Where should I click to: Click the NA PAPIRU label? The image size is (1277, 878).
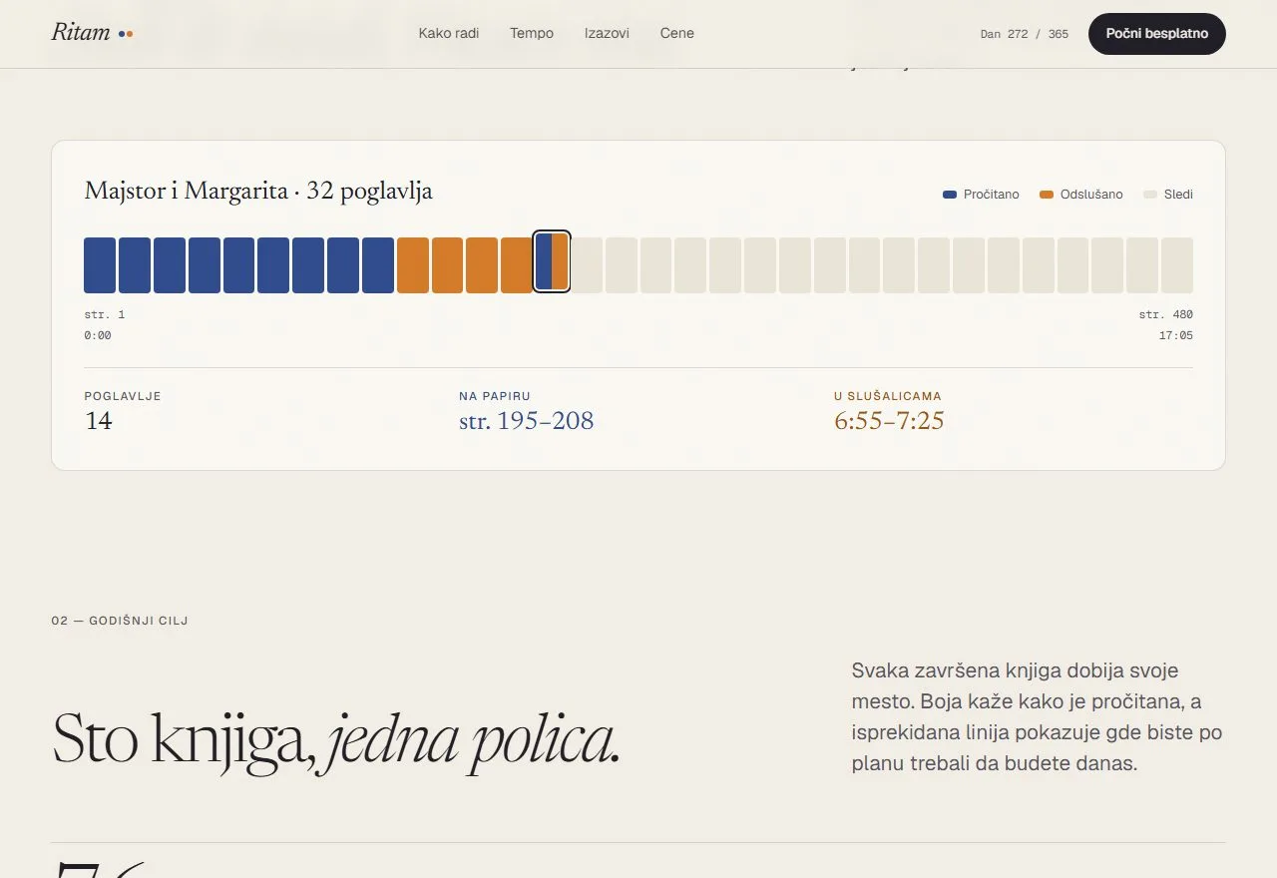point(495,396)
